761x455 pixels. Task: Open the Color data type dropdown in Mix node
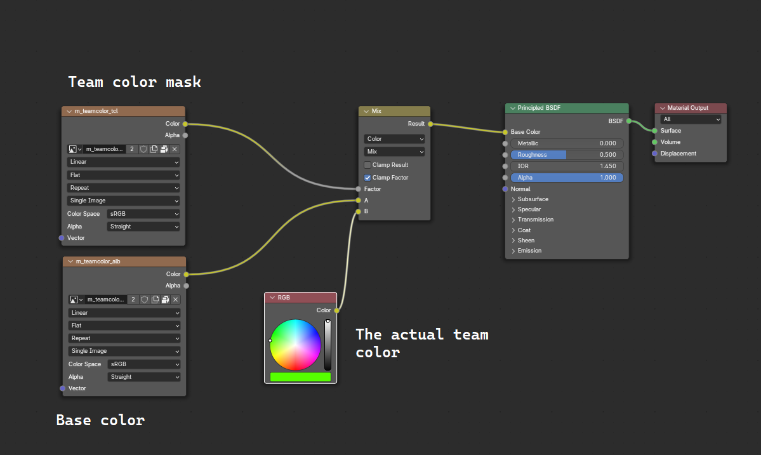(394, 139)
